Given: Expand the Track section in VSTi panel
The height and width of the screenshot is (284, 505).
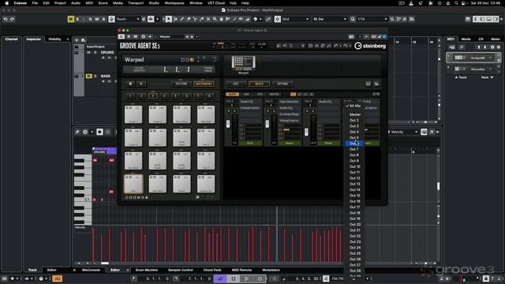Looking at the screenshot, I should [461, 77].
